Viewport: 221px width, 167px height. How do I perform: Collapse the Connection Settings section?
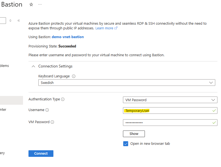33,66
